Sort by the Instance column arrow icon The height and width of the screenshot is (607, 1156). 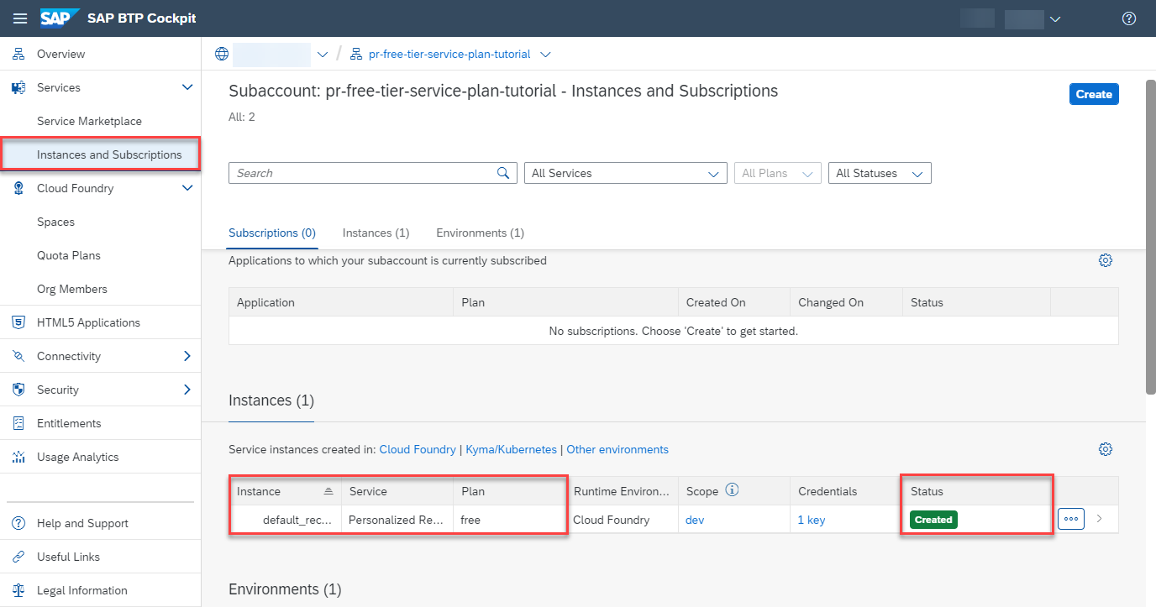(x=328, y=491)
